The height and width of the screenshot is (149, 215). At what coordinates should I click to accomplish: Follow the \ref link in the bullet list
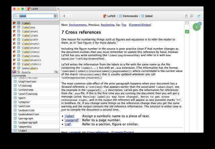coord(68,124)
